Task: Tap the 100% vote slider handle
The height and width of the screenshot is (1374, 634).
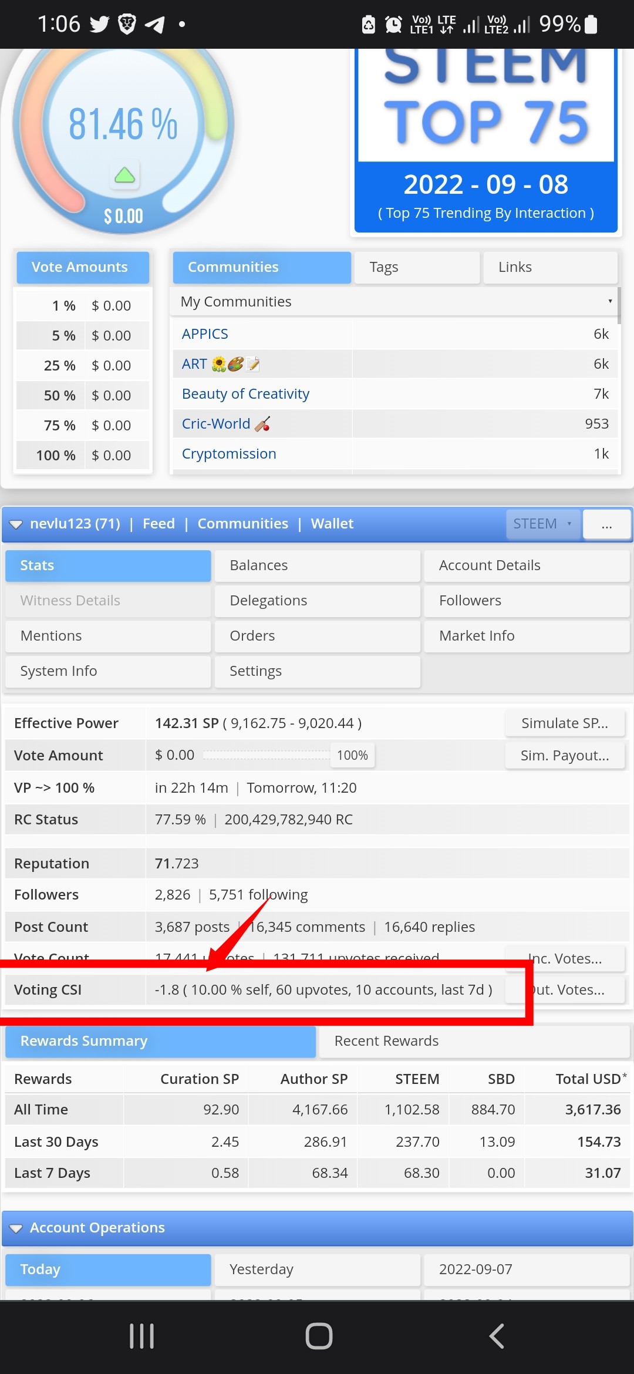Action: pos(352,756)
